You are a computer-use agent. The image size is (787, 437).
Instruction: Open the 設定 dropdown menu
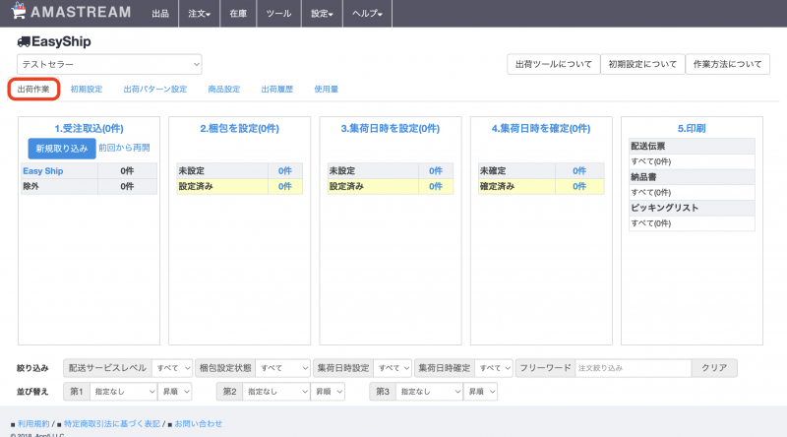(x=322, y=14)
